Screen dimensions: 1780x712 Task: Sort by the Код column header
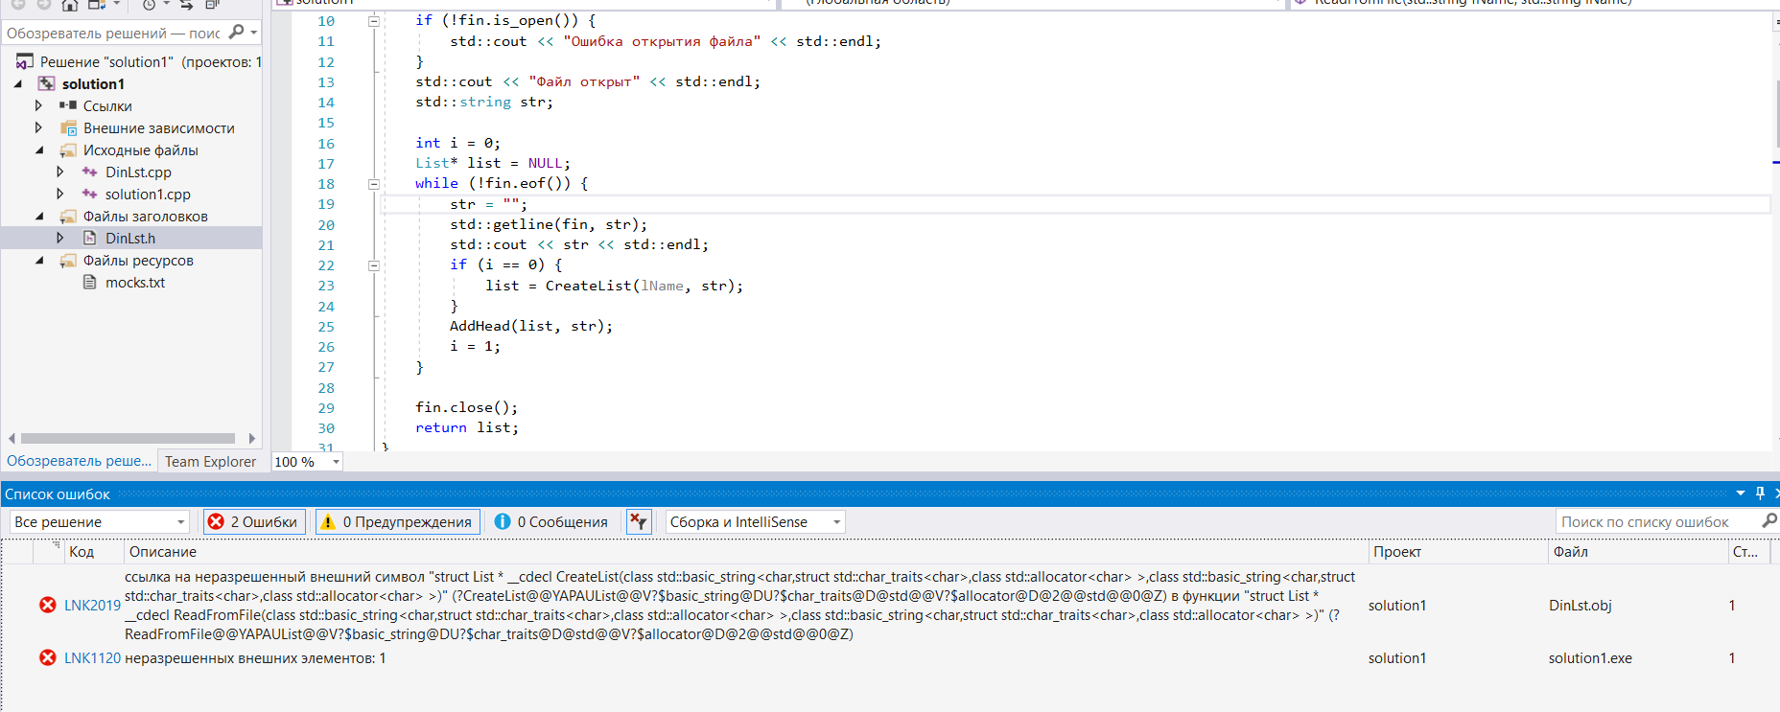94,551
